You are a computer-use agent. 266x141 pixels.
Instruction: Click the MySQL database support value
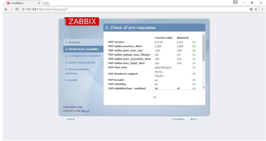(x=159, y=72)
